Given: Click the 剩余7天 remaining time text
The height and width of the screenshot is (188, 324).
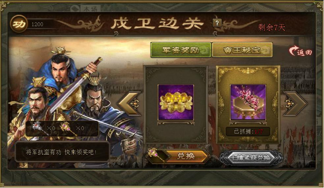Looking at the screenshot, I should point(271,27).
